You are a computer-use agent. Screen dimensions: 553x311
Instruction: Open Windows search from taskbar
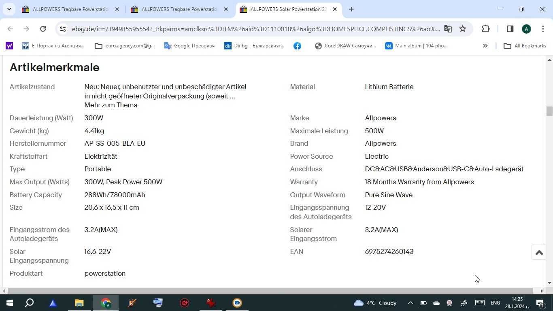(x=29, y=303)
